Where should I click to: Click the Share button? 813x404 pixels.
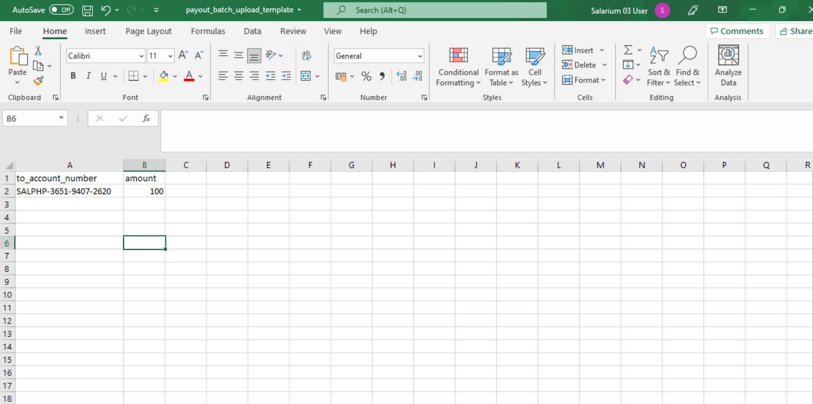(796, 31)
